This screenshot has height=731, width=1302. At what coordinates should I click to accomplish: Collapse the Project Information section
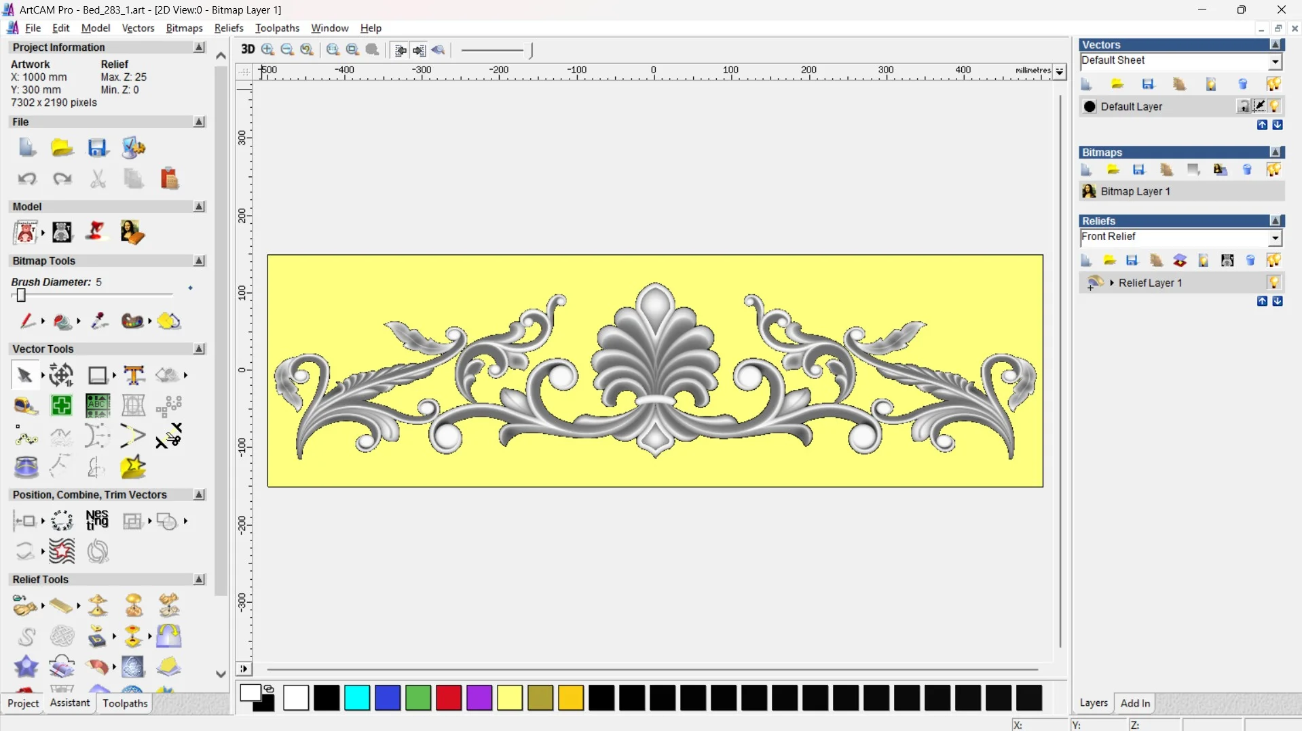[x=200, y=47]
